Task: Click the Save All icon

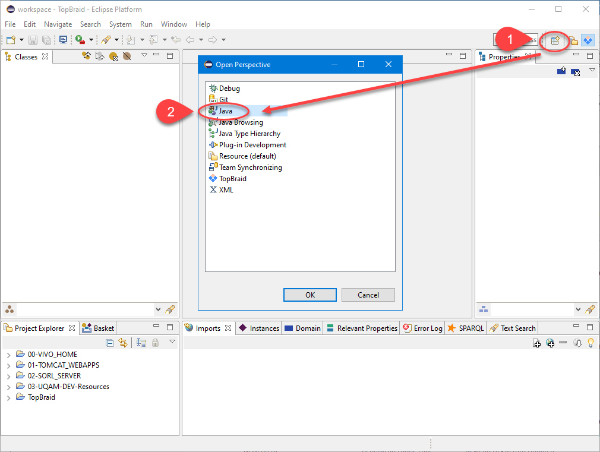Action: click(x=47, y=40)
